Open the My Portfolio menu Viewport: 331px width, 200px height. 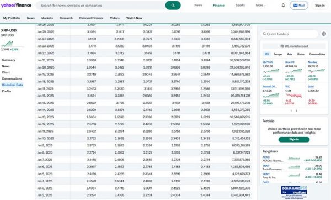[12, 18]
